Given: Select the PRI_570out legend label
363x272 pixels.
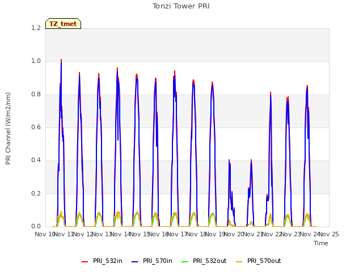Looking at the screenshot, I should click(x=264, y=261).
